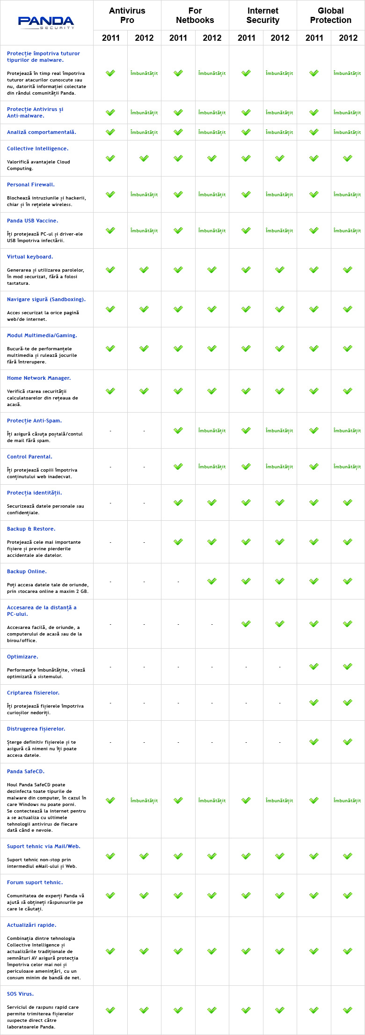Click Global Protection 2012 checkmark for Optimizare
365x1035 pixels.
pyautogui.click(x=348, y=666)
